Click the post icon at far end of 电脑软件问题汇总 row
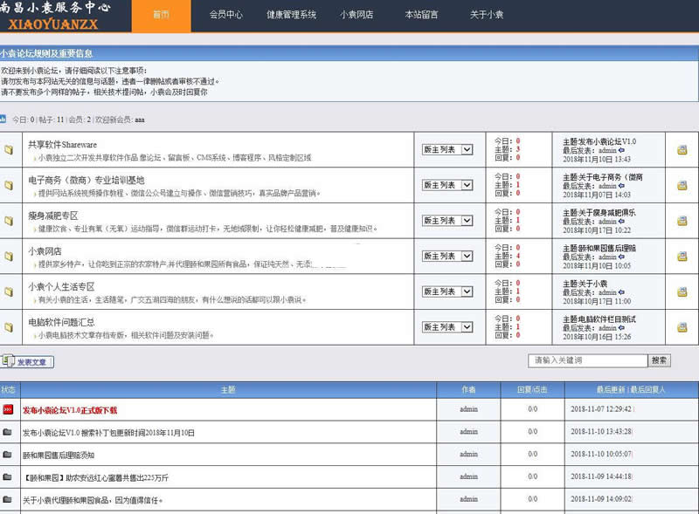Image resolution: width=699 pixels, height=514 pixels. 682,328
